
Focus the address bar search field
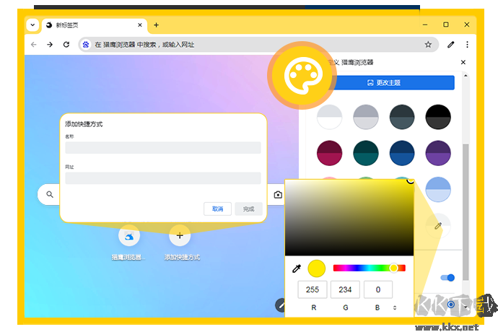tap(258, 45)
